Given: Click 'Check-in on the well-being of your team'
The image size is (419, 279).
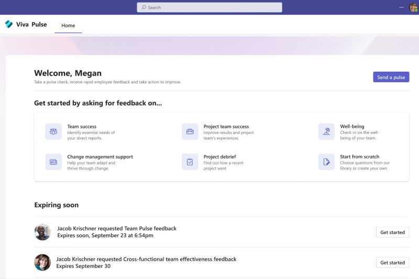Looking at the screenshot, I should 359,136.
